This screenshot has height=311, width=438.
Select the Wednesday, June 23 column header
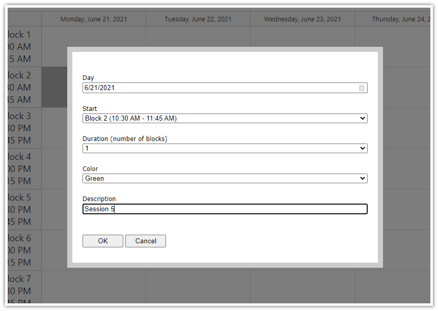click(x=302, y=18)
